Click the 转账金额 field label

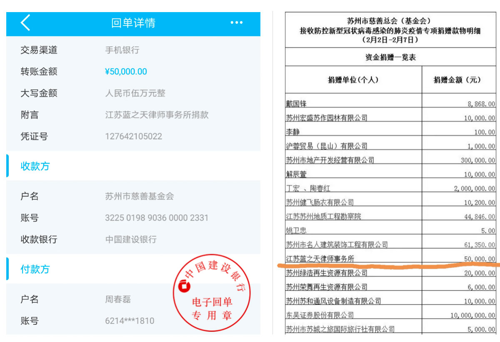pyautogui.click(x=39, y=72)
